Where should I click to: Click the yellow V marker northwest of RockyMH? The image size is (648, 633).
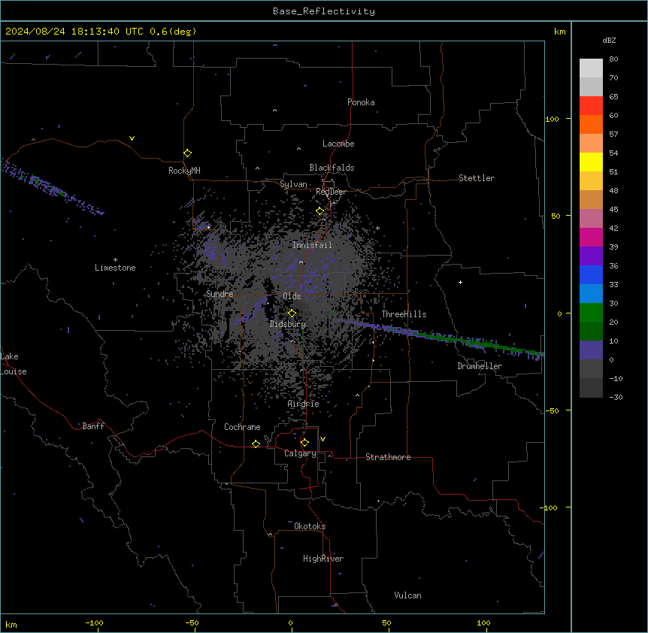pos(132,138)
